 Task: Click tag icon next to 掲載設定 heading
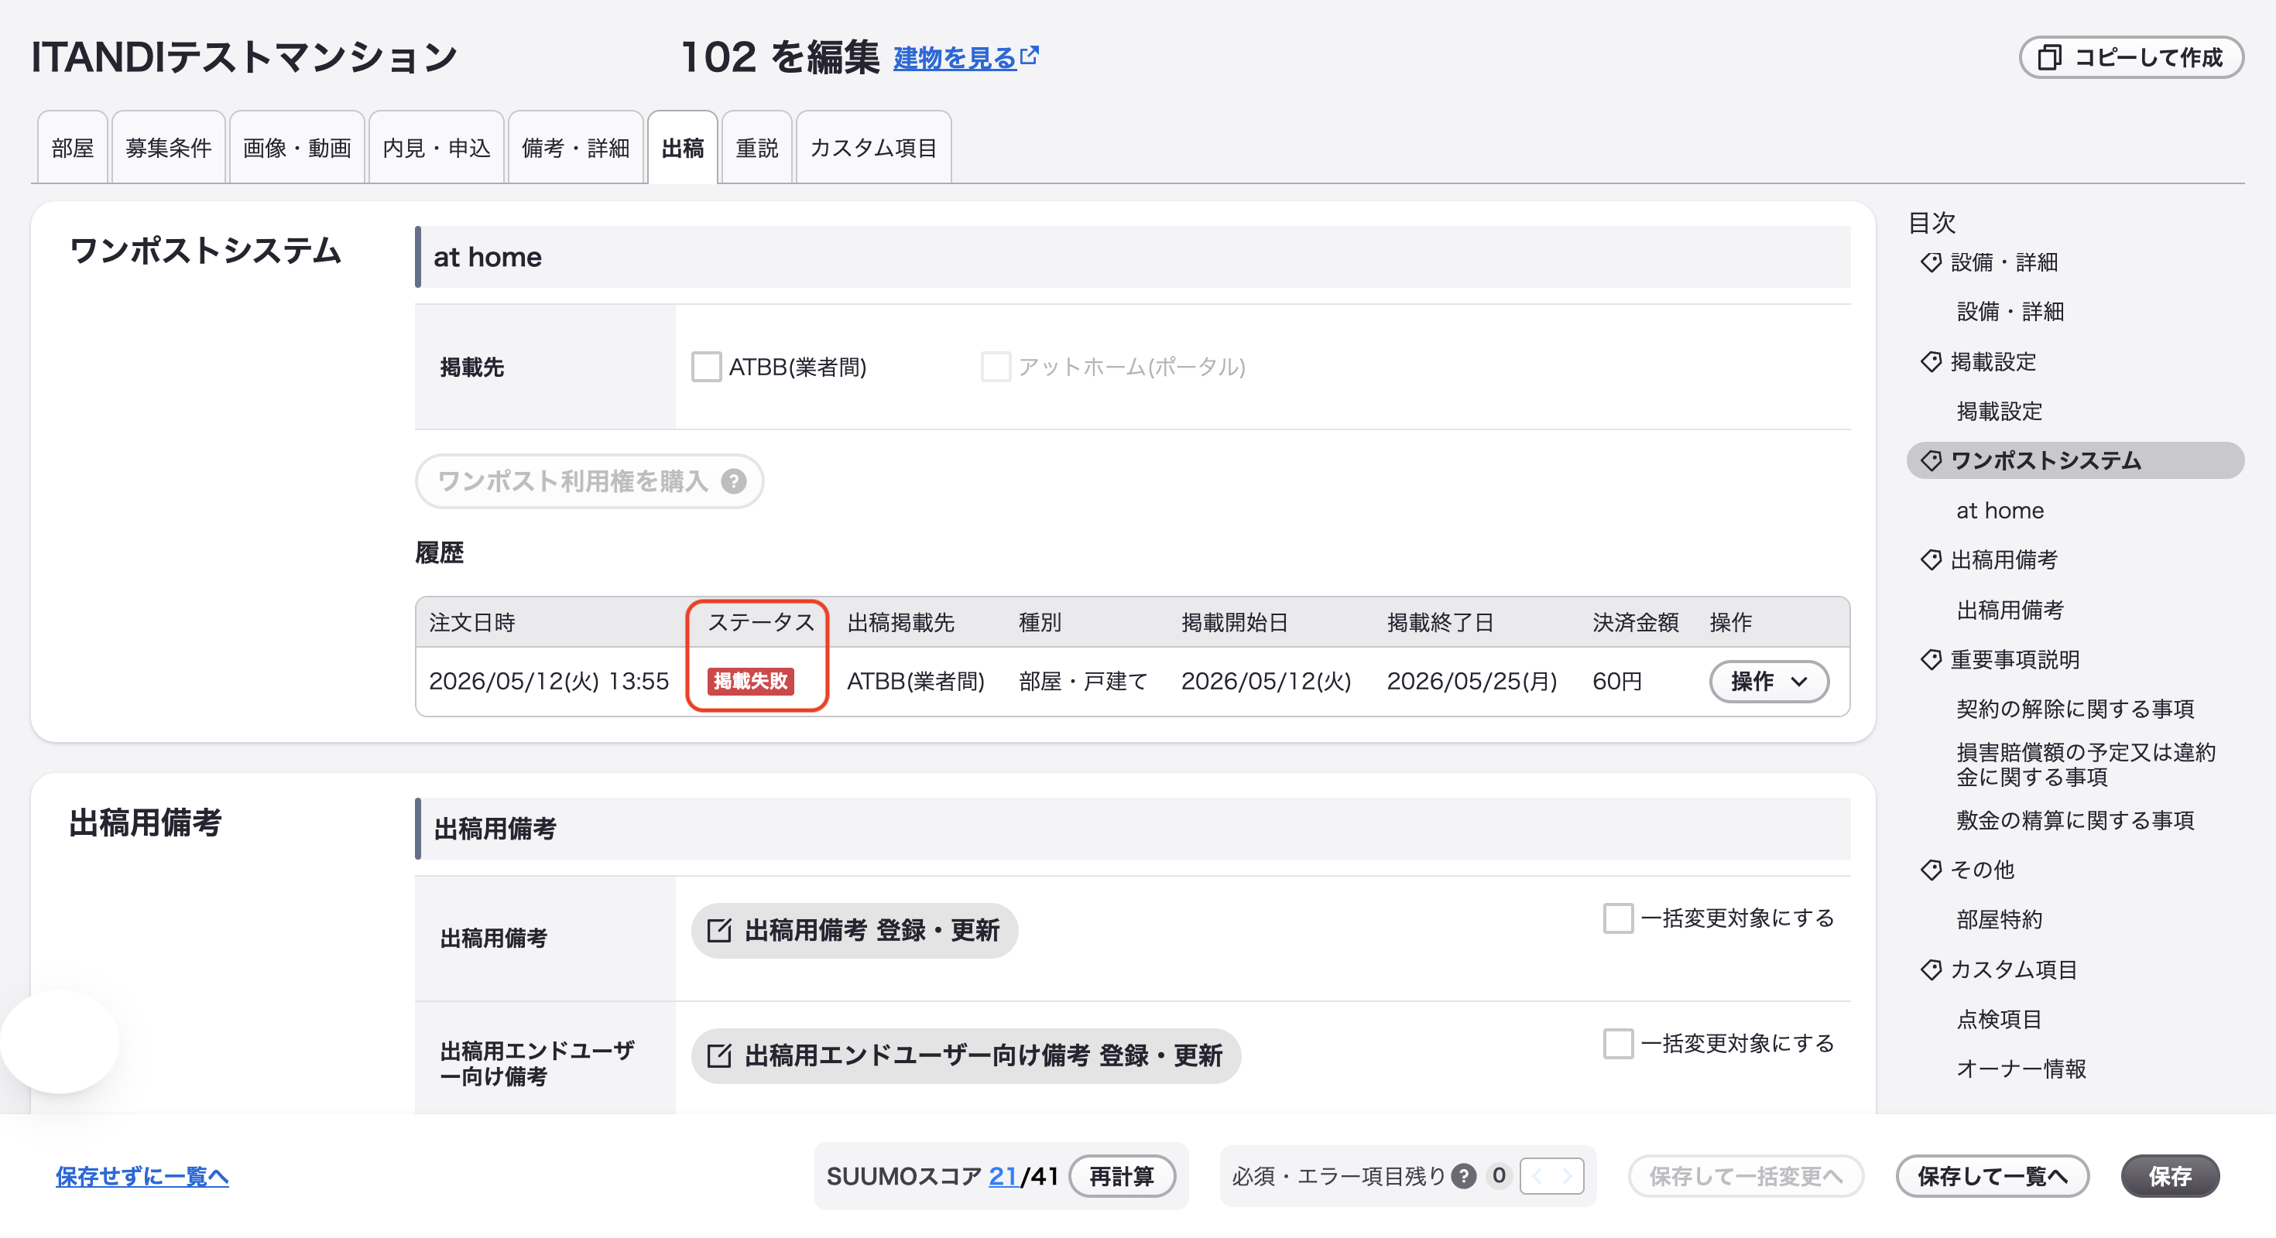1931,362
